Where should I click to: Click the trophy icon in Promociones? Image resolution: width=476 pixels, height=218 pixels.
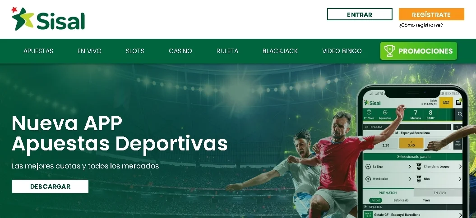pos(389,51)
